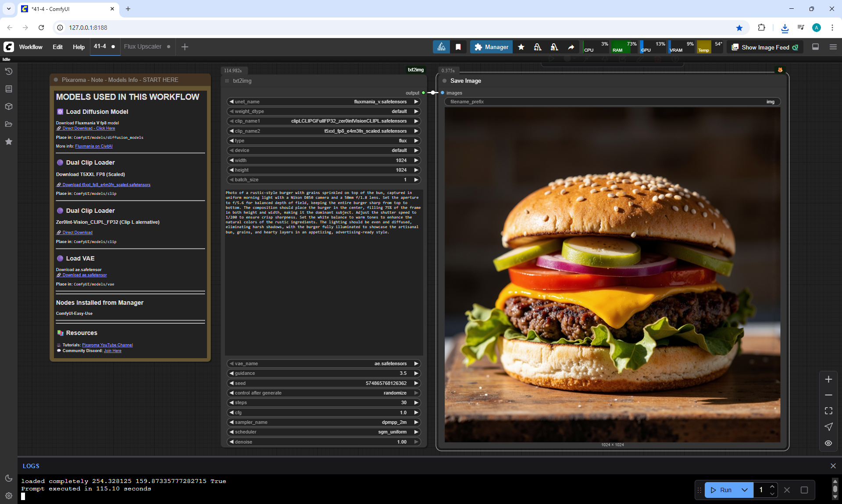The width and height of the screenshot is (842, 504).
Task: Click the bookmark icon in top toolbar
Action: (458, 47)
